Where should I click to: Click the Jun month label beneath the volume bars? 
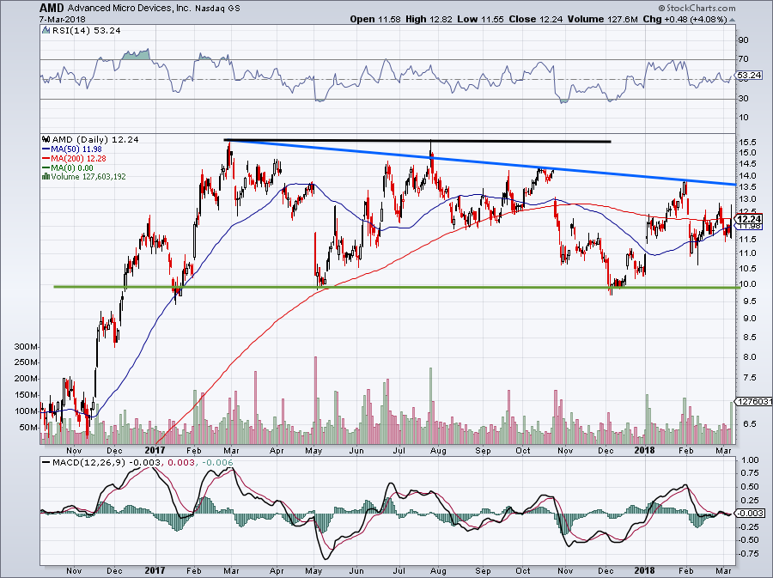coord(356,450)
